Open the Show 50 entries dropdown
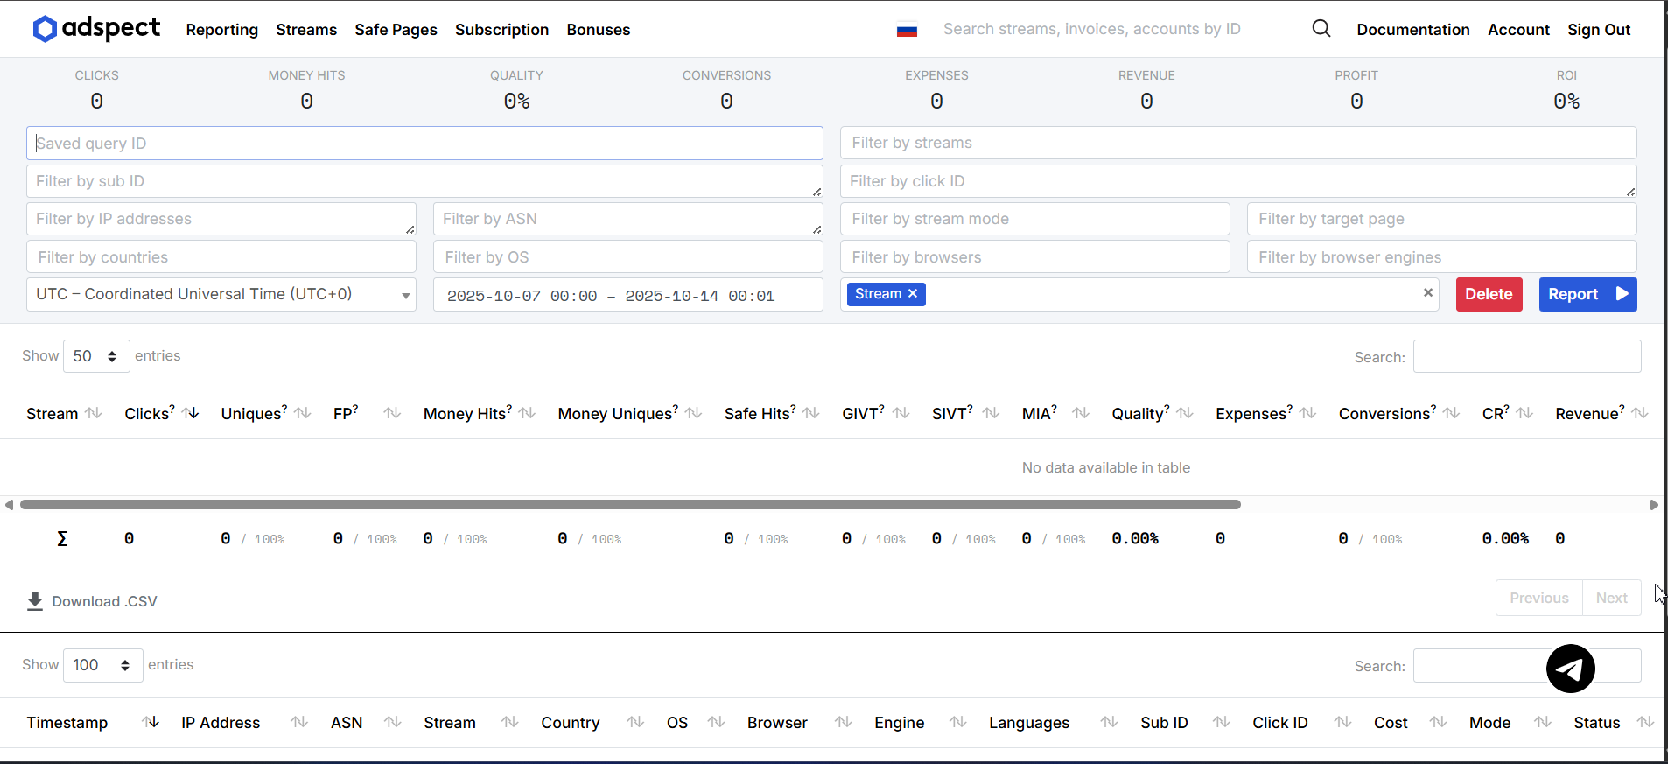This screenshot has height=764, width=1668. (x=96, y=356)
